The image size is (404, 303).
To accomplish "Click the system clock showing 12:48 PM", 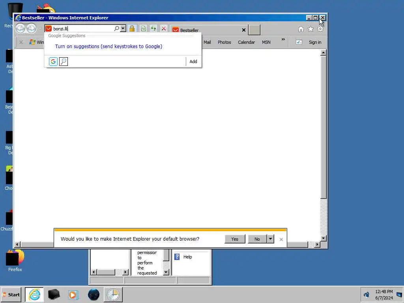I will [x=384, y=295].
